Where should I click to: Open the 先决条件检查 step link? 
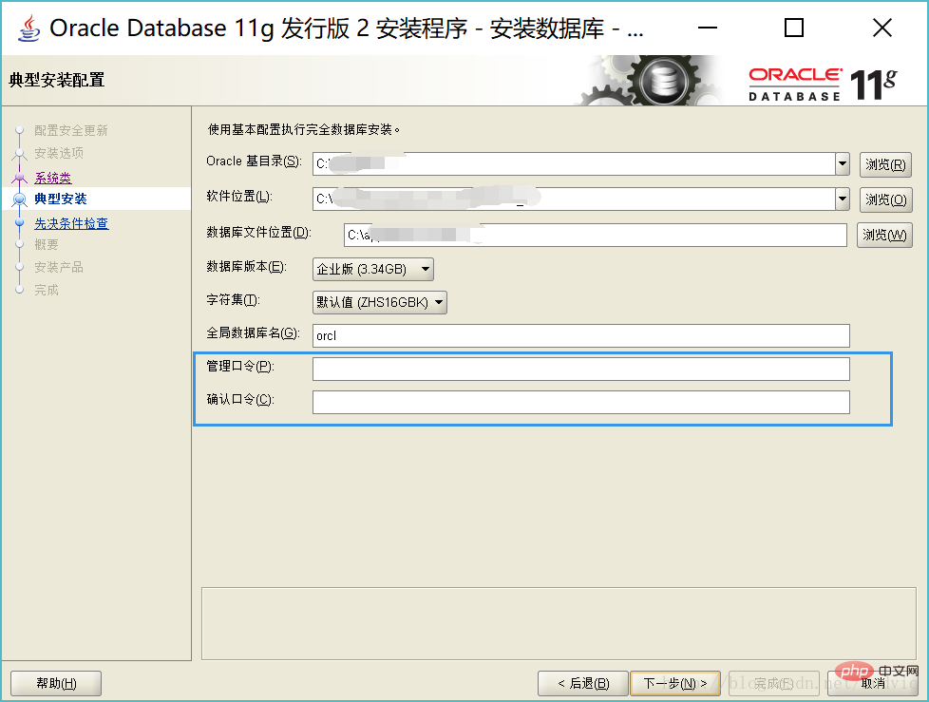(71, 223)
